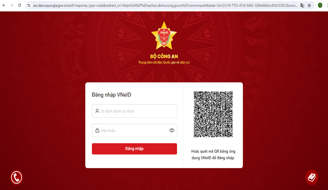Bookmark this page with the star
The width and height of the screenshot is (328, 190).
pos(309,6)
